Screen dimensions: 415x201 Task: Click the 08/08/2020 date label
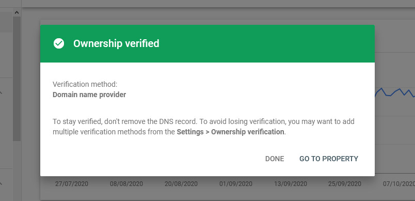point(126,184)
